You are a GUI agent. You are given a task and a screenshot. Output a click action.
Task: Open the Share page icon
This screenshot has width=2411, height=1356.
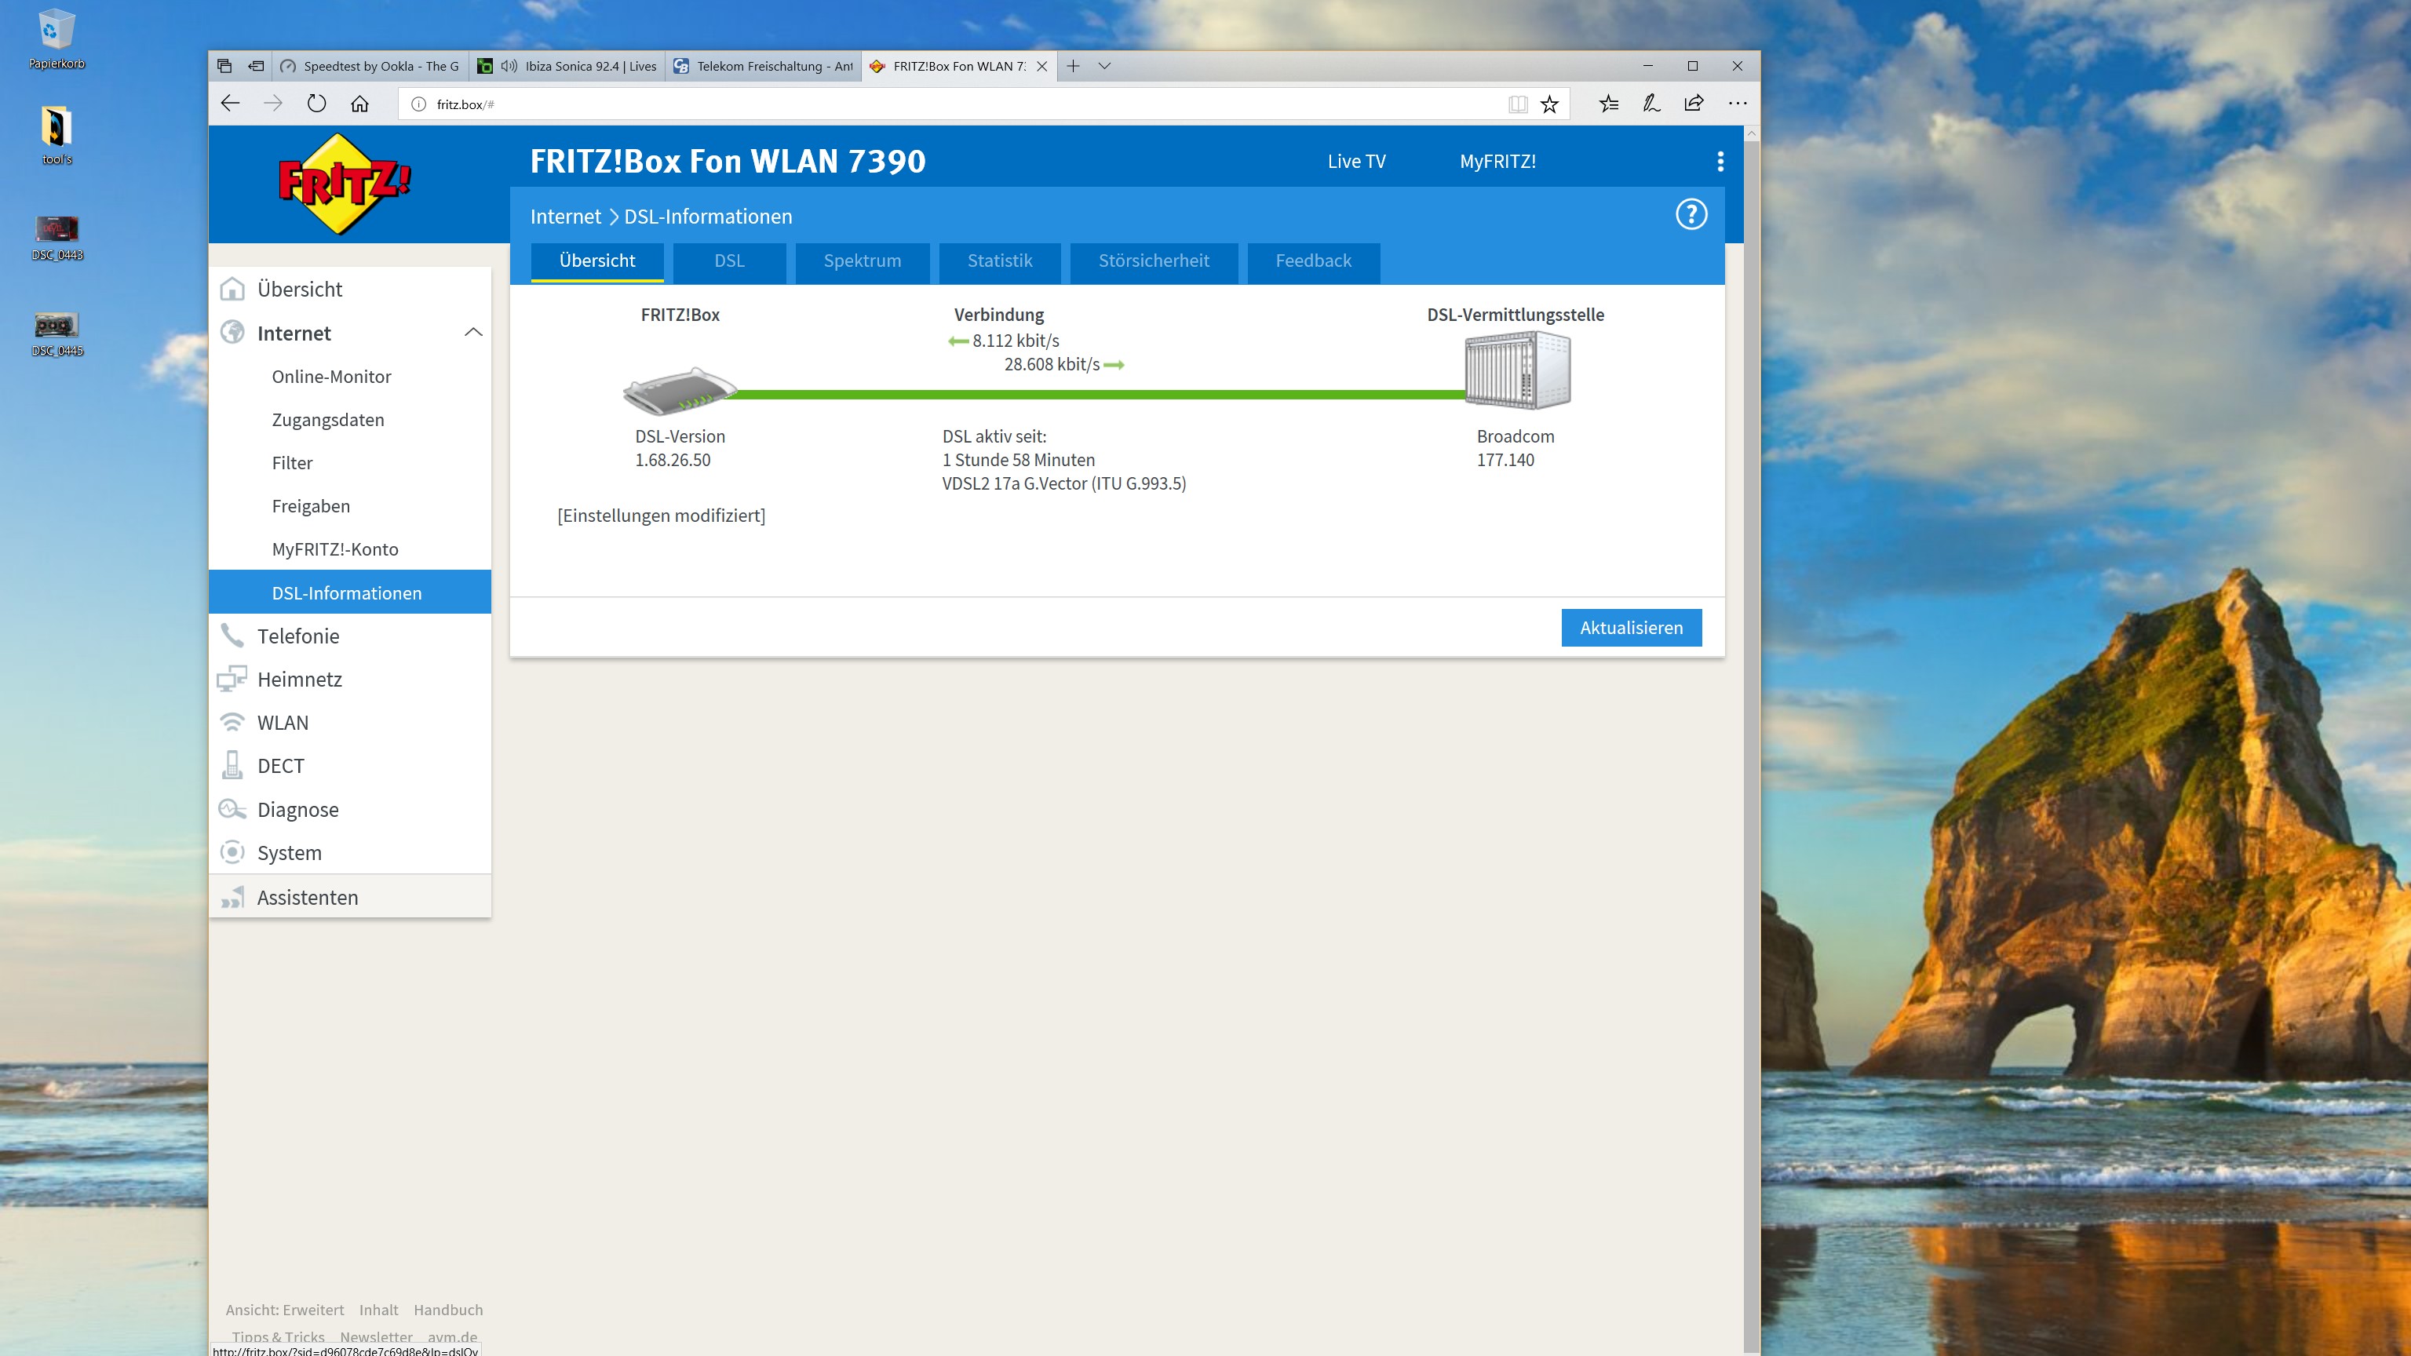click(1693, 104)
